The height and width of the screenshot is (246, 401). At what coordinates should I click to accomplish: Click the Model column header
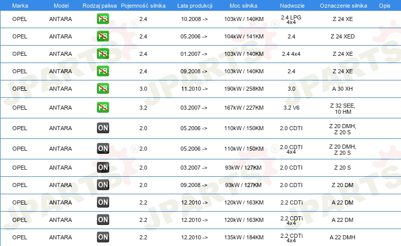point(61,6)
